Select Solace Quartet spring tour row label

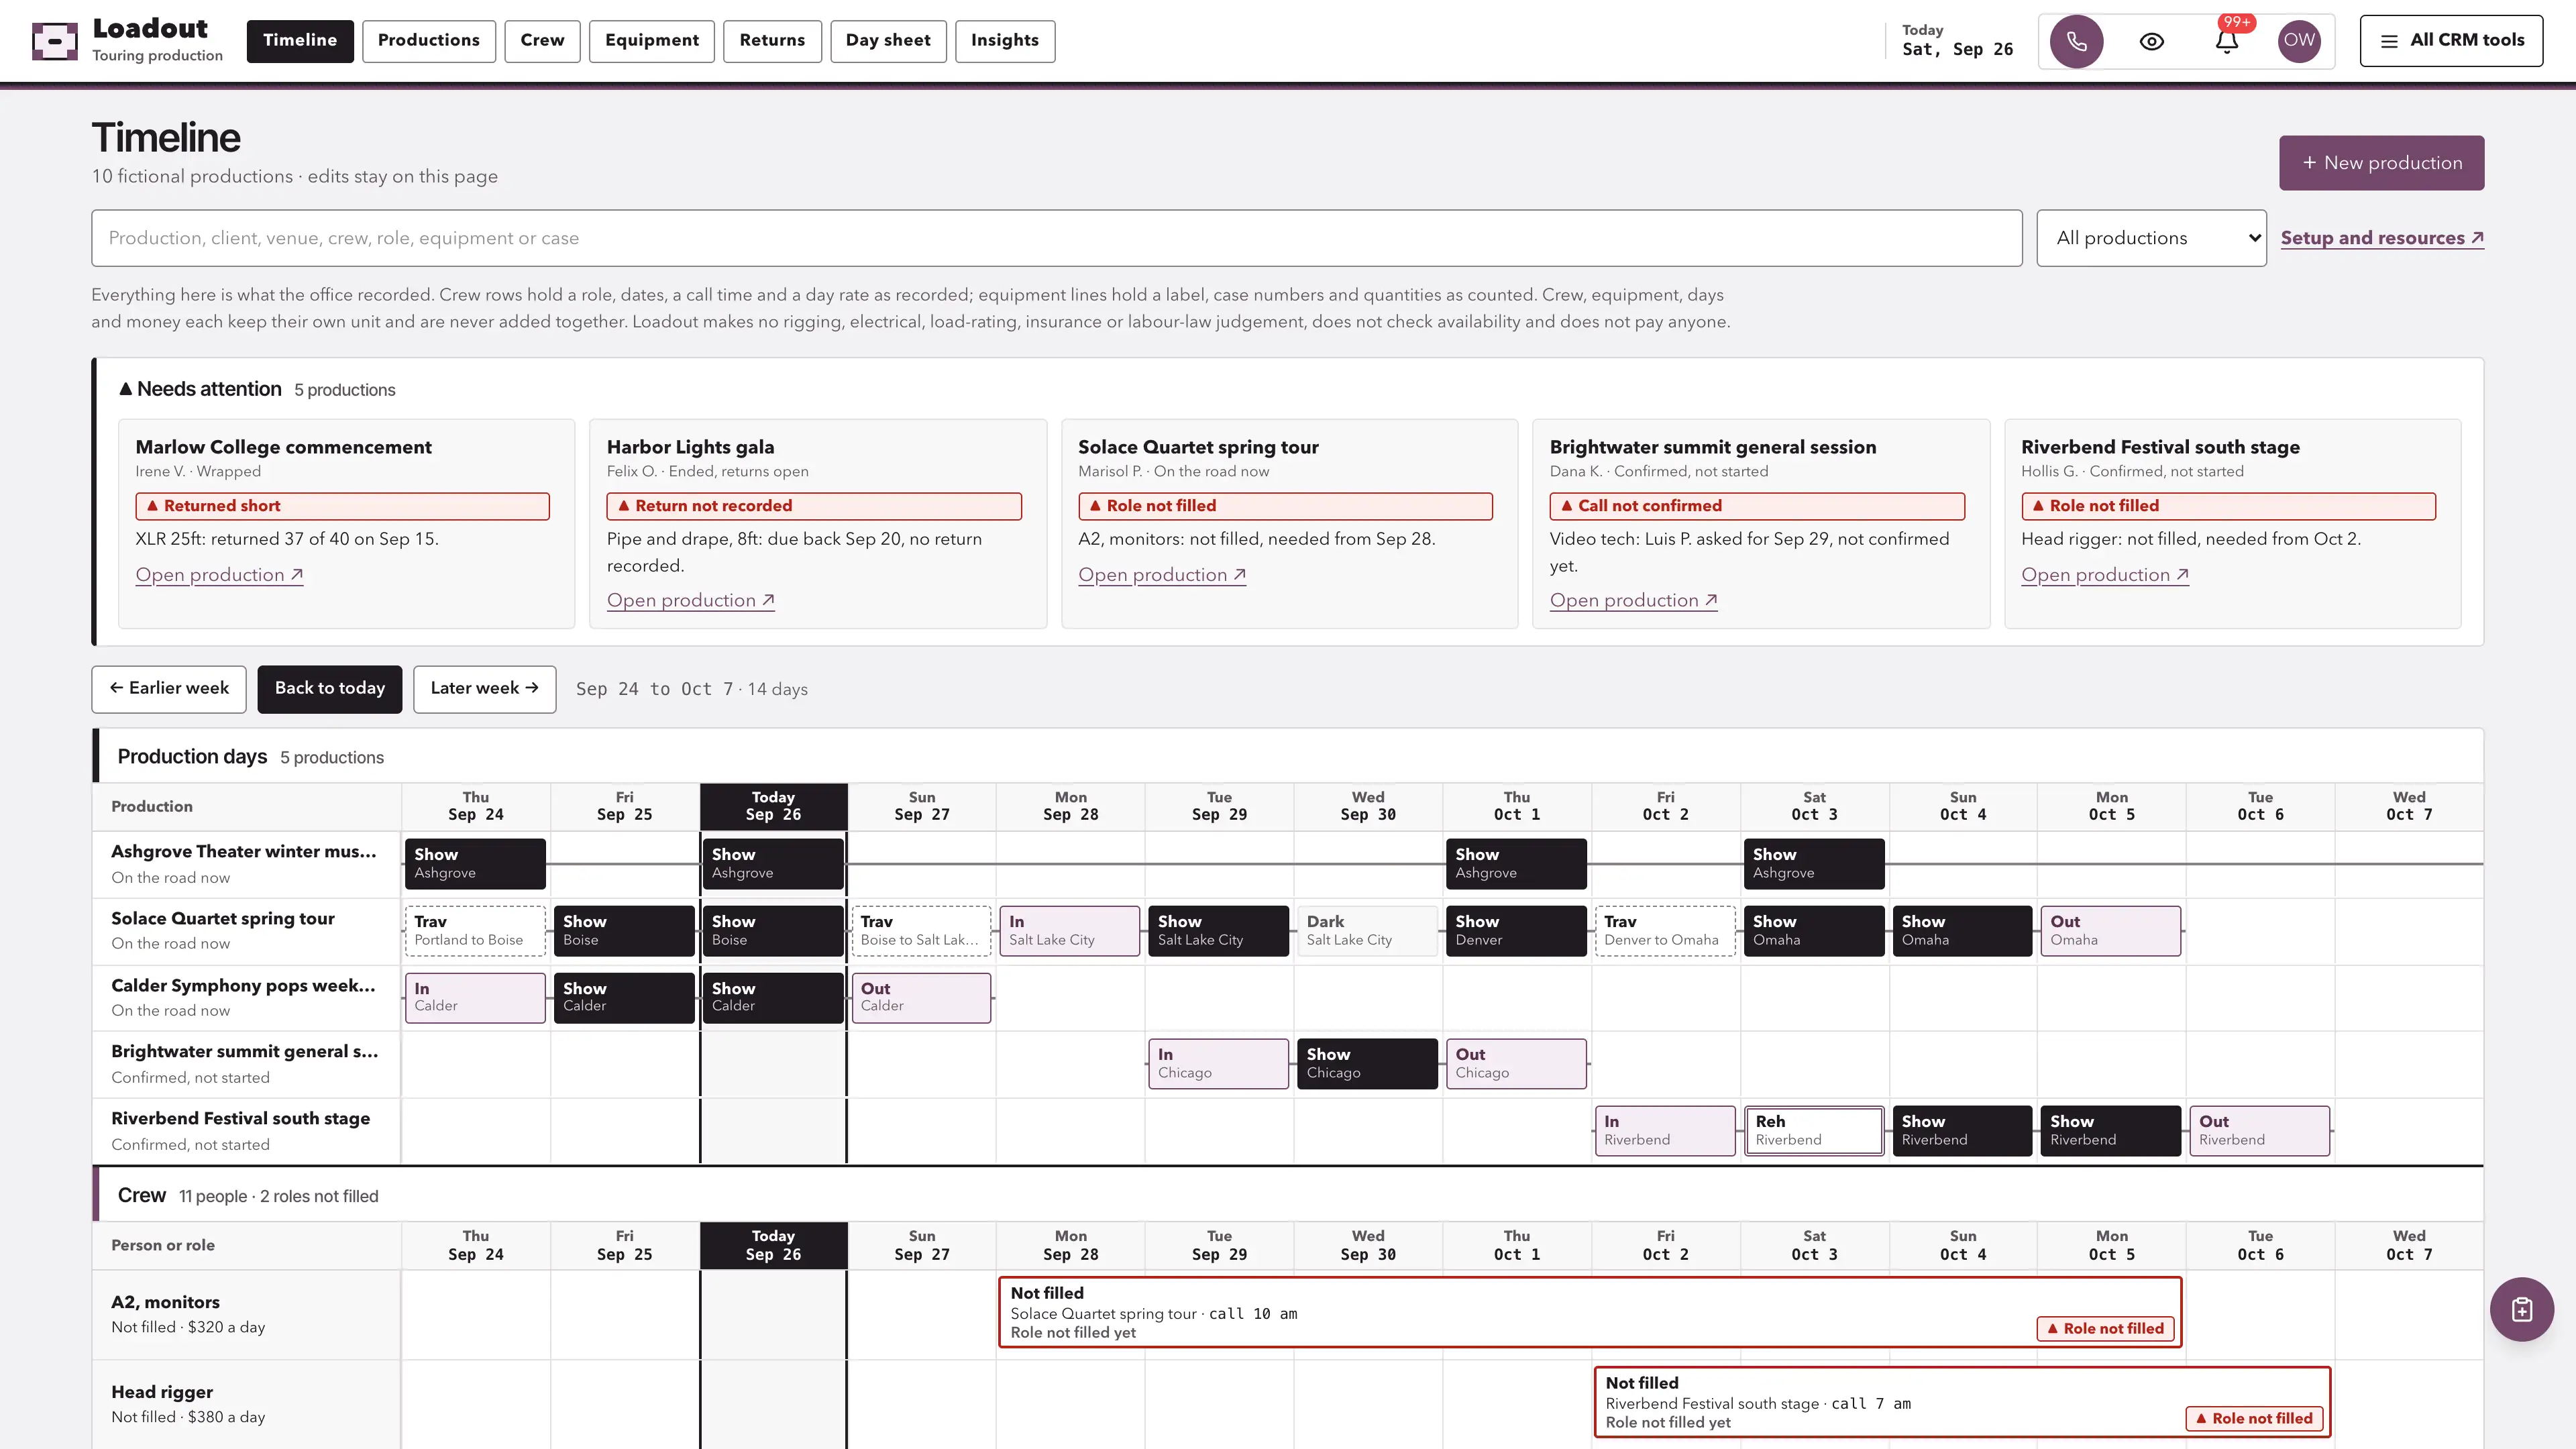click(x=246, y=931)
